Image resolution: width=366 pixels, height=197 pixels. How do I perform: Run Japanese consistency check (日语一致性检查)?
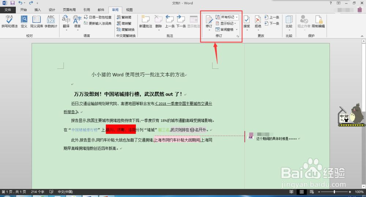coord(98,17)
